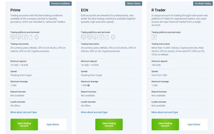214x134 pixels.
Task: Open trading account for Prime
Action: [x=24, y=124]
